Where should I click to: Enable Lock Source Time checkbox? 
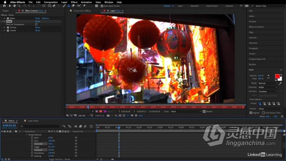(263, 113)
